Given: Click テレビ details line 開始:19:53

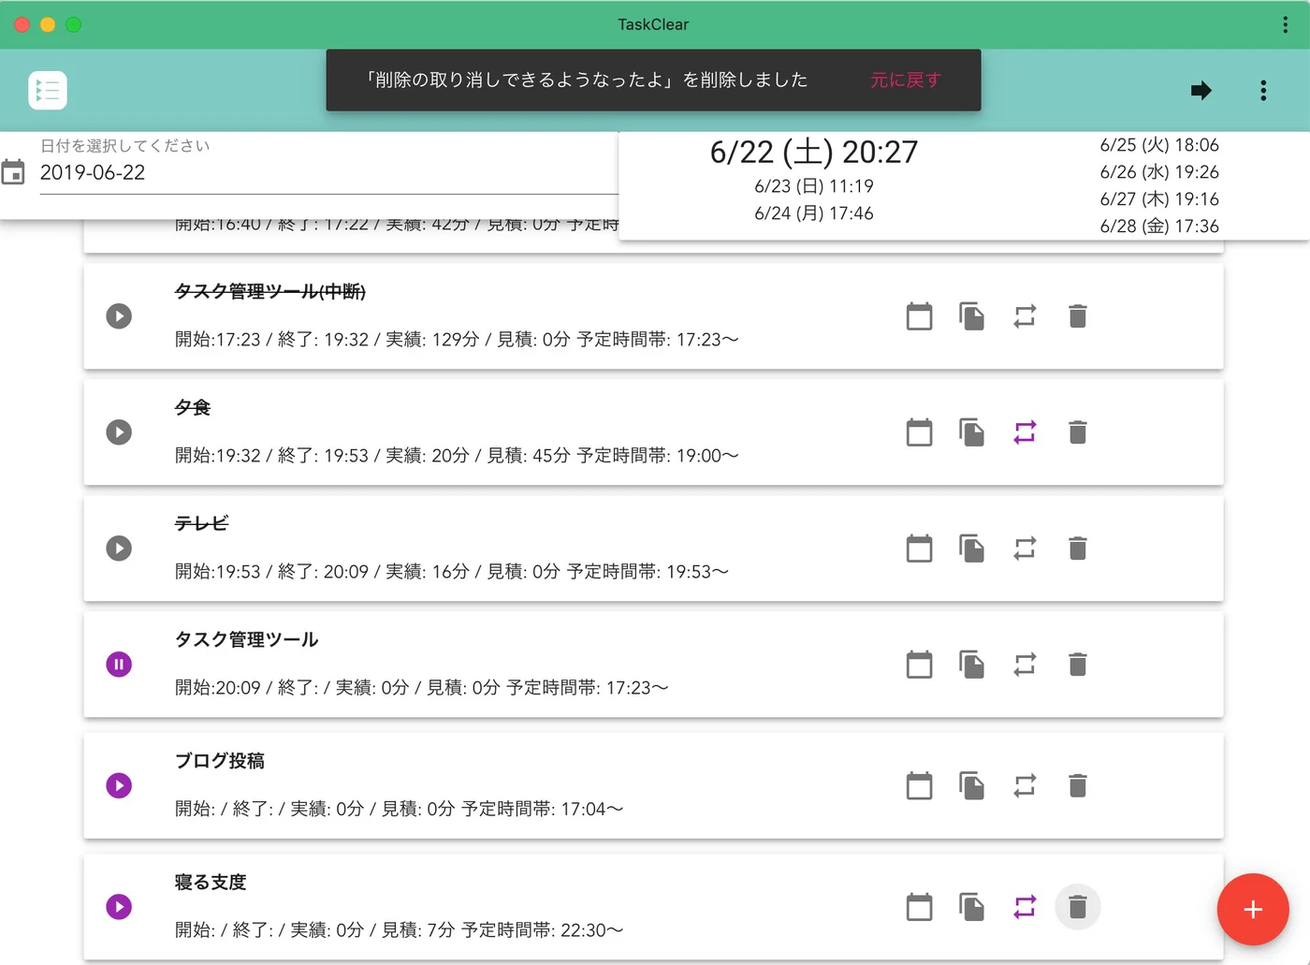Looking at the screenshot, I should [x=452, y=572].
